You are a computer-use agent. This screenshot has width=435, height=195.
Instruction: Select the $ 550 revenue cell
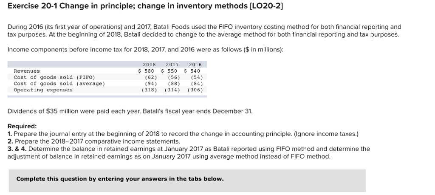point(169,71)
